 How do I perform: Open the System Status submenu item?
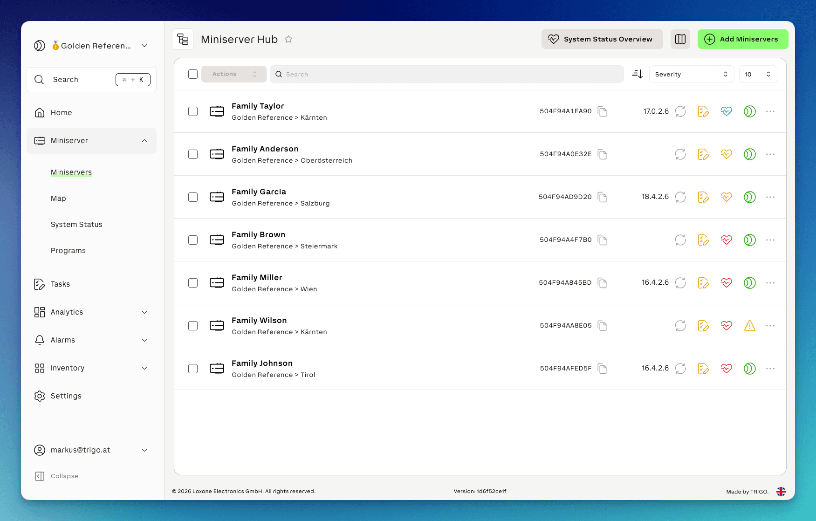[76, 225]
